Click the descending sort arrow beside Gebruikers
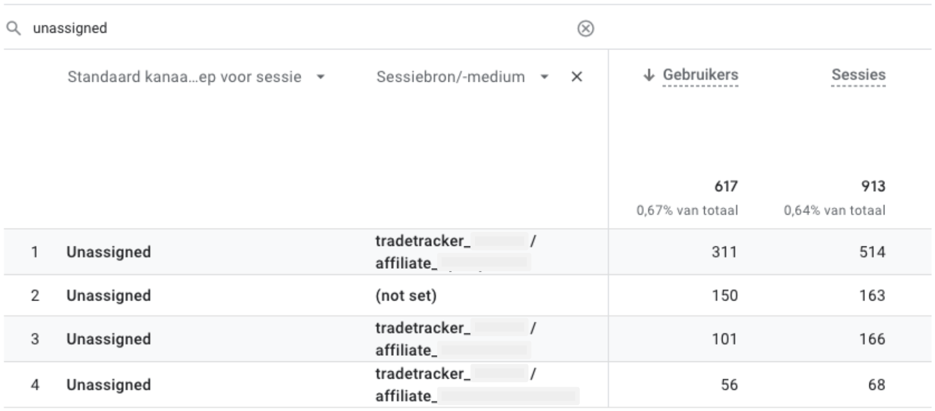The image size is (935, 411). [x=649, y=75]
